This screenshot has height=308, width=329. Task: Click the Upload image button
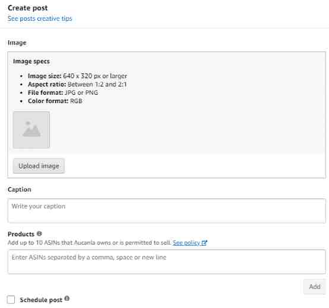click(x=39, y=166)
